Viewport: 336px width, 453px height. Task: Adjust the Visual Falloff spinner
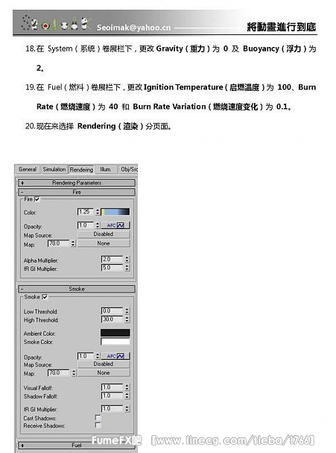point(127,387)
